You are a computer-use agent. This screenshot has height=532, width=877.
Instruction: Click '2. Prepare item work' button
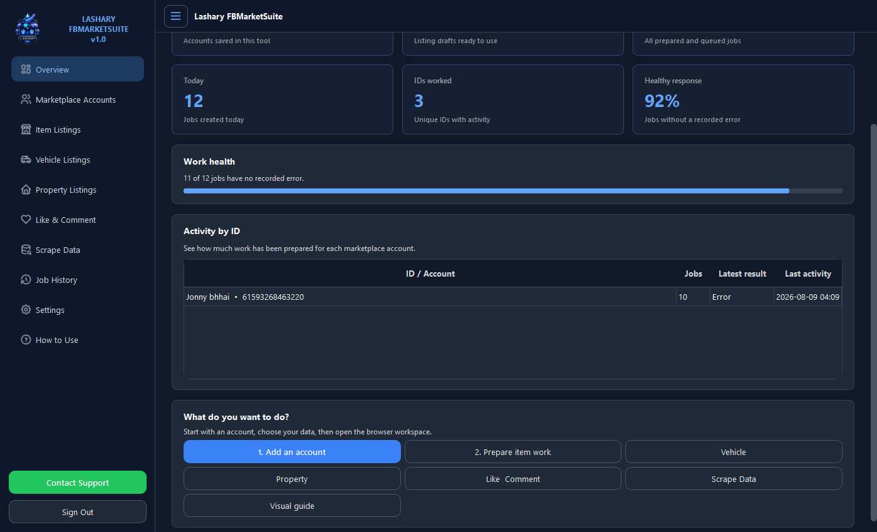513,452
